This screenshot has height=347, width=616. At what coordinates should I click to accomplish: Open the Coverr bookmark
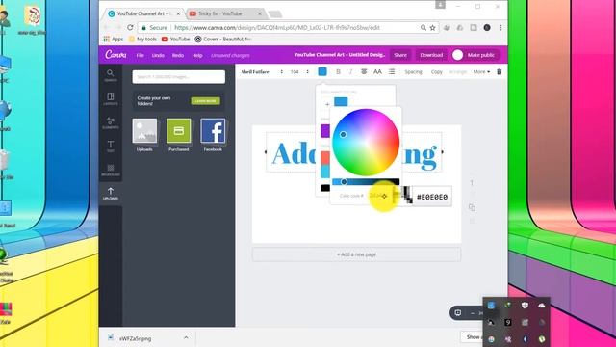tap(223, 39)
